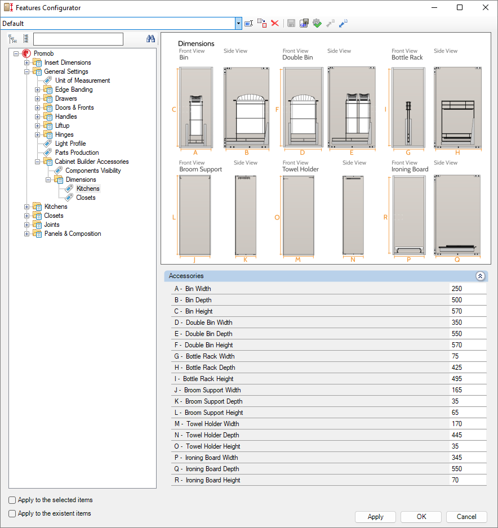Image resolution: width=498 pixels, height=528 pixels.
Task: Click the binoculars search icon
Action: [150, 39]
